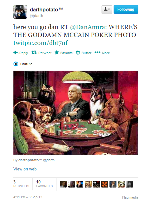Click the Buffer stack icon
Image resolution: width=152 pixels, height=204 pixels.
coord(78,53)
